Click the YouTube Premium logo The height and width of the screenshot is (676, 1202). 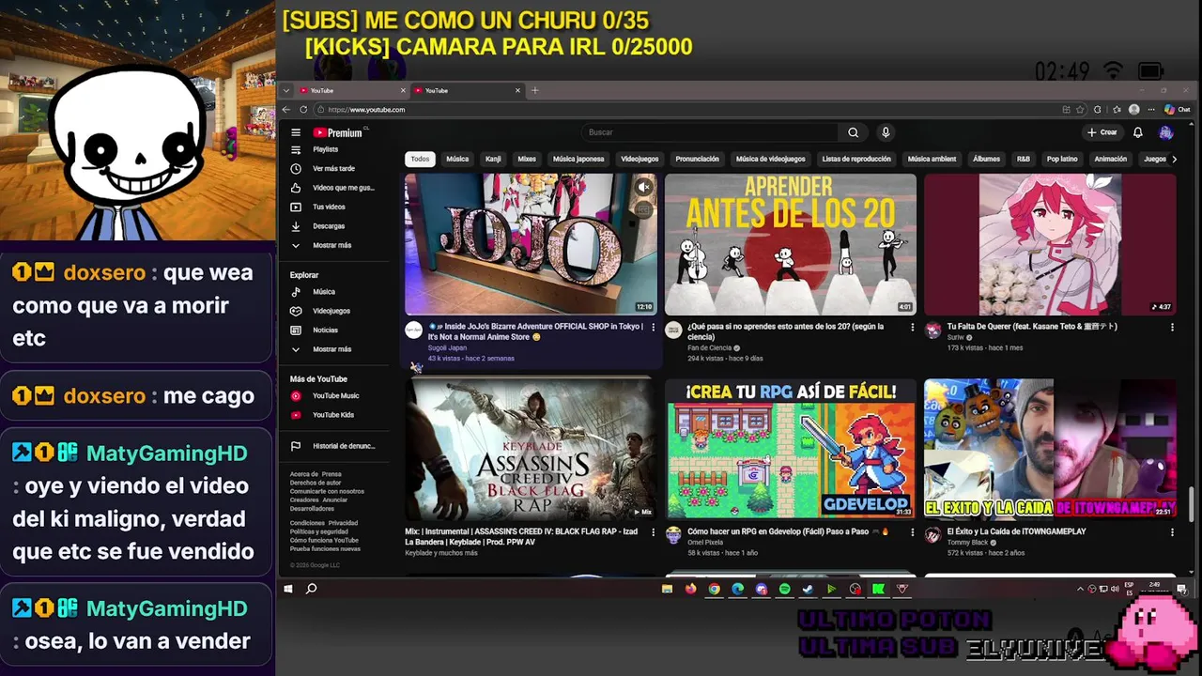tap(339, 132)
